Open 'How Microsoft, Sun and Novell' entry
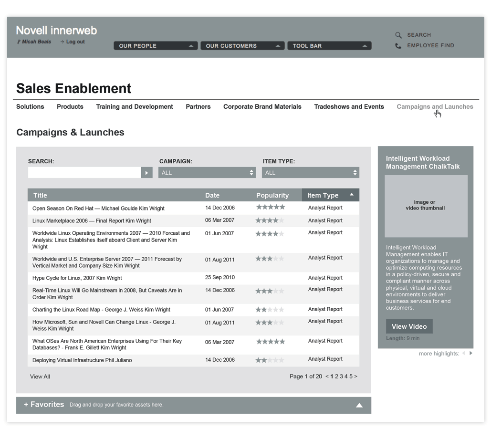The width and height of the screenshot is (491, 439). (104, 325)
